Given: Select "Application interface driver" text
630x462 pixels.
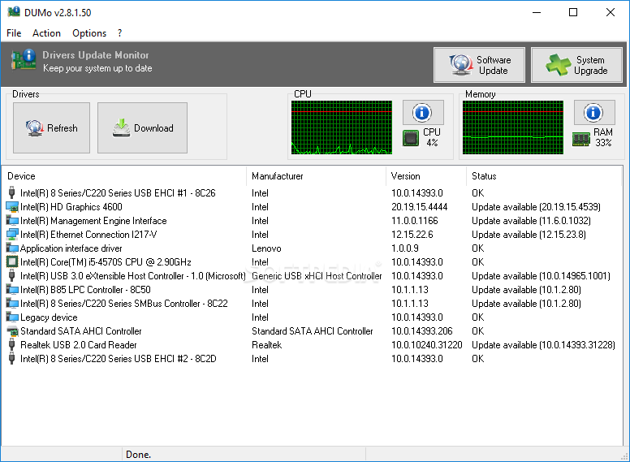Looking at the screenshot, I should click(x=71, y=248).
